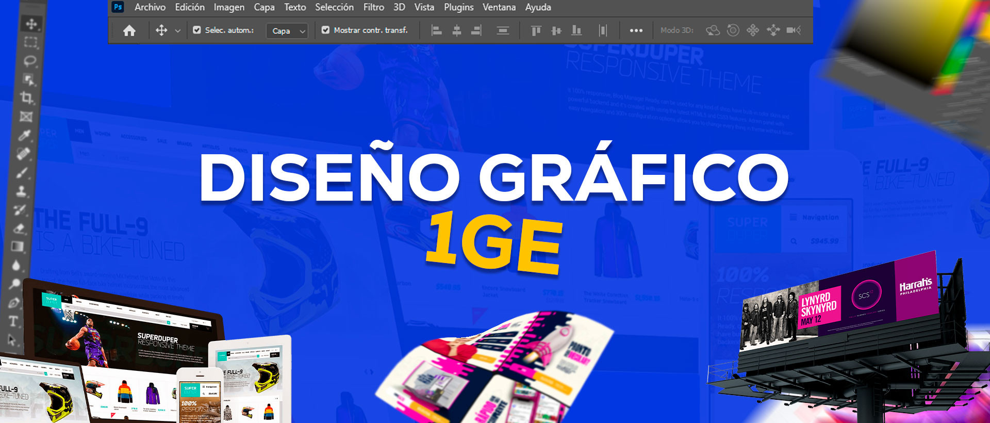The height and width of the screenshot is (423, 990).
Task: Click the 3D orbit/rotate mode icon
Action: (x=713, y=30)
